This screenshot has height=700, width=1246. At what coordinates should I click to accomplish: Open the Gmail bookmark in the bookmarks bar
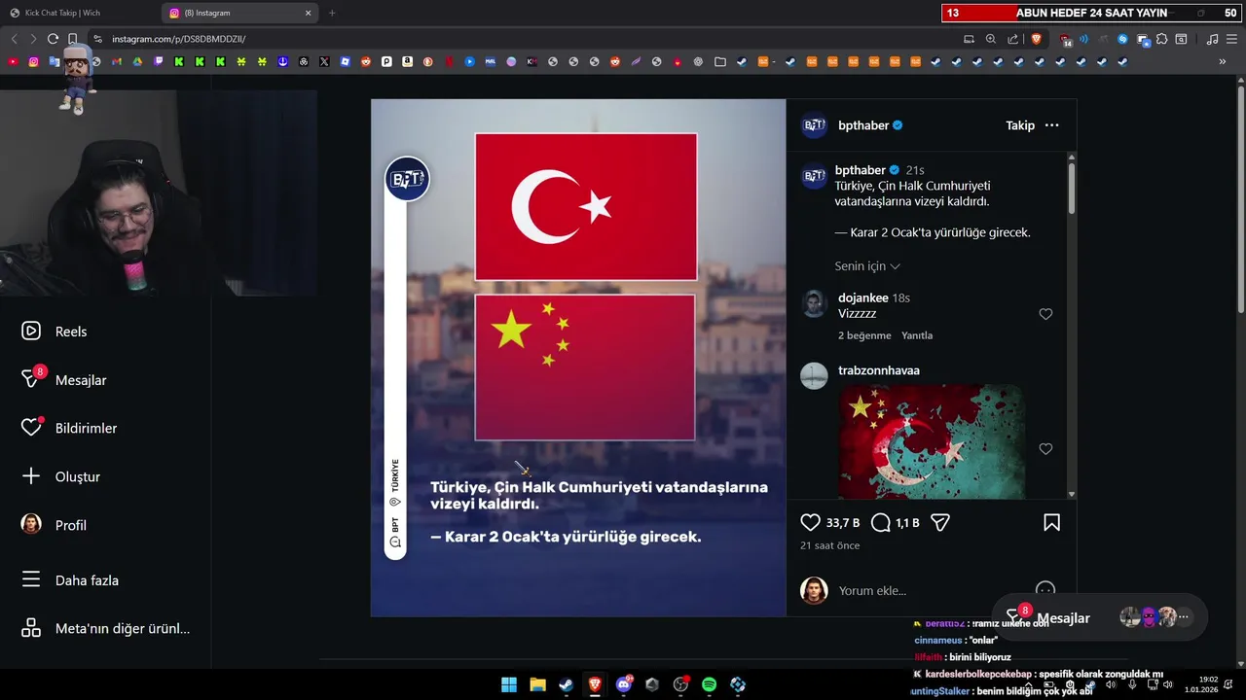coord(117,61)
